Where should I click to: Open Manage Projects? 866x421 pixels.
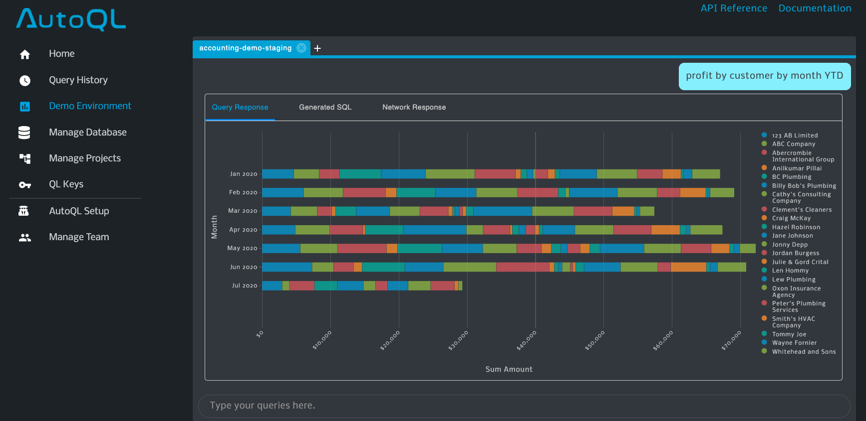click(85, 158)
